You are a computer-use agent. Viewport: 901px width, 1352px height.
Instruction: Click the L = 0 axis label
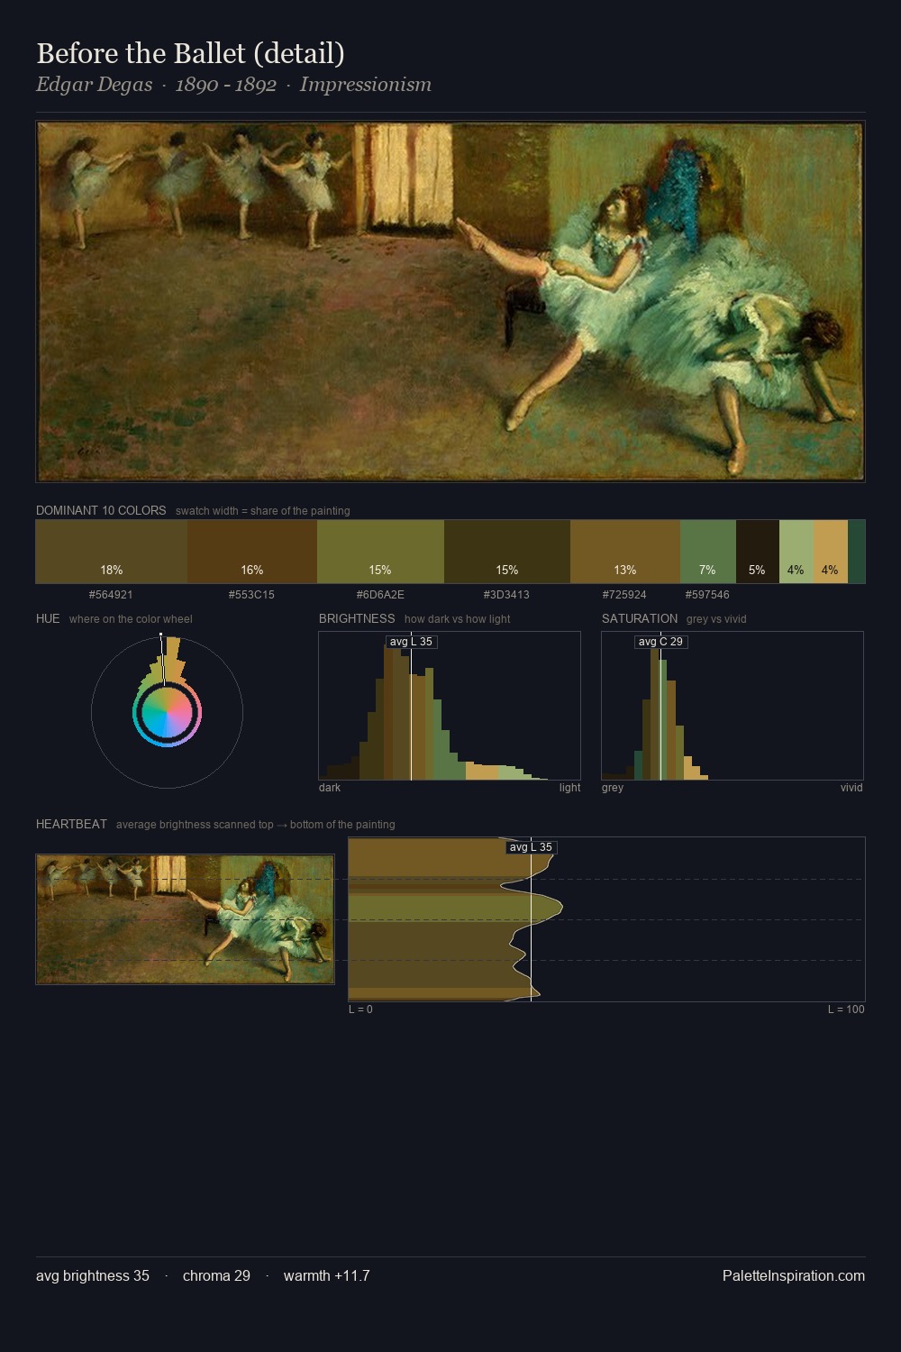coord(360,1009)
